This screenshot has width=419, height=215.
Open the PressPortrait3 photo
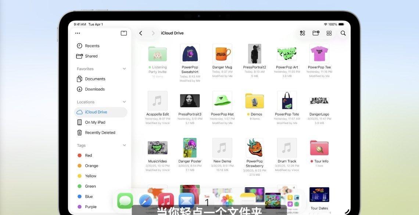190,101
